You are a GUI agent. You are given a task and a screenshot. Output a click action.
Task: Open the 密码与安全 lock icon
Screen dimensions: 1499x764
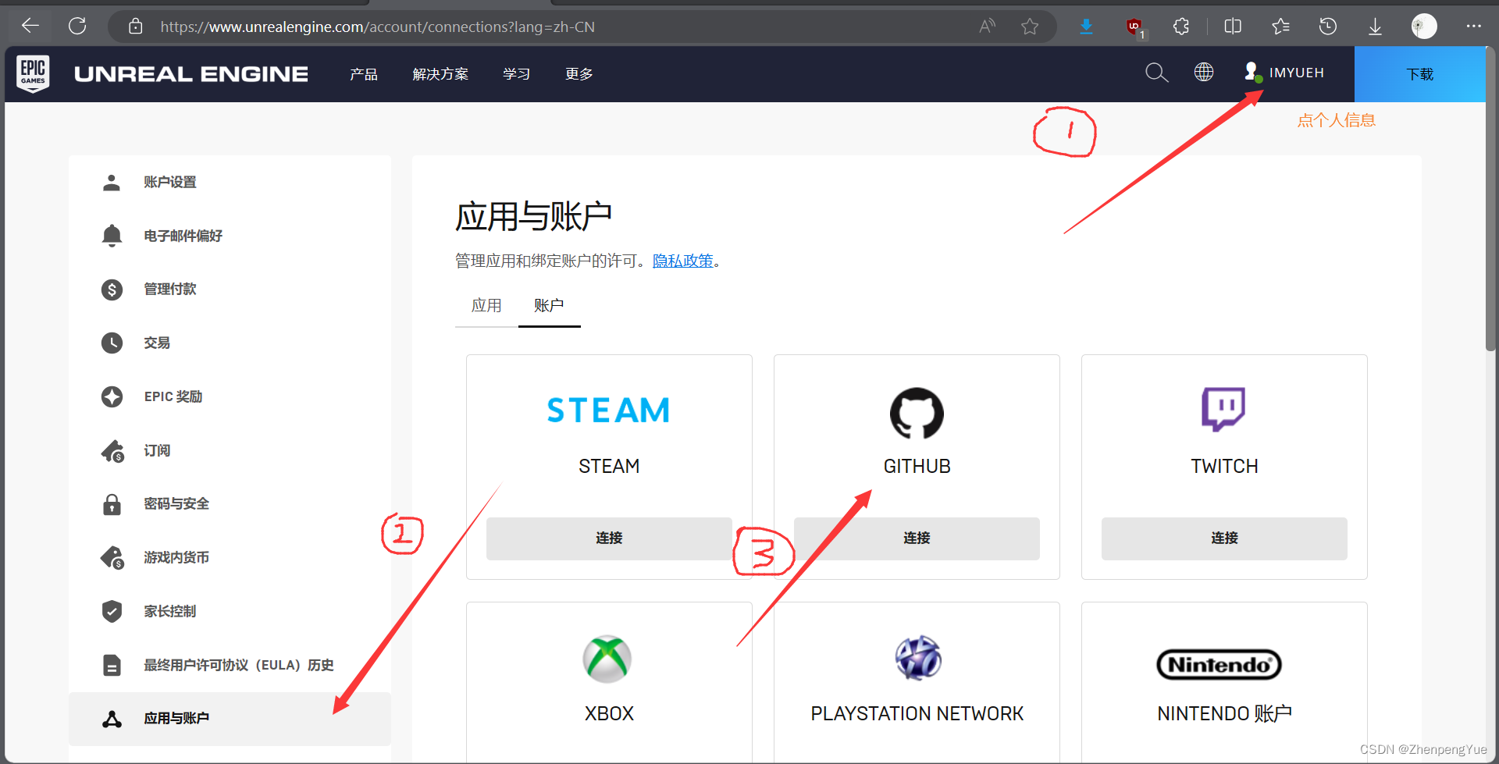click(112, 503)
